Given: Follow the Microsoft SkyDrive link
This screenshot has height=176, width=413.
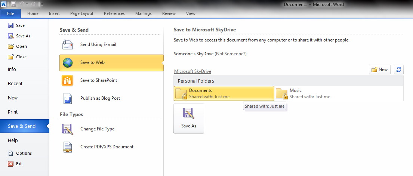Looking at the screenshot, I should click(192, 71).
